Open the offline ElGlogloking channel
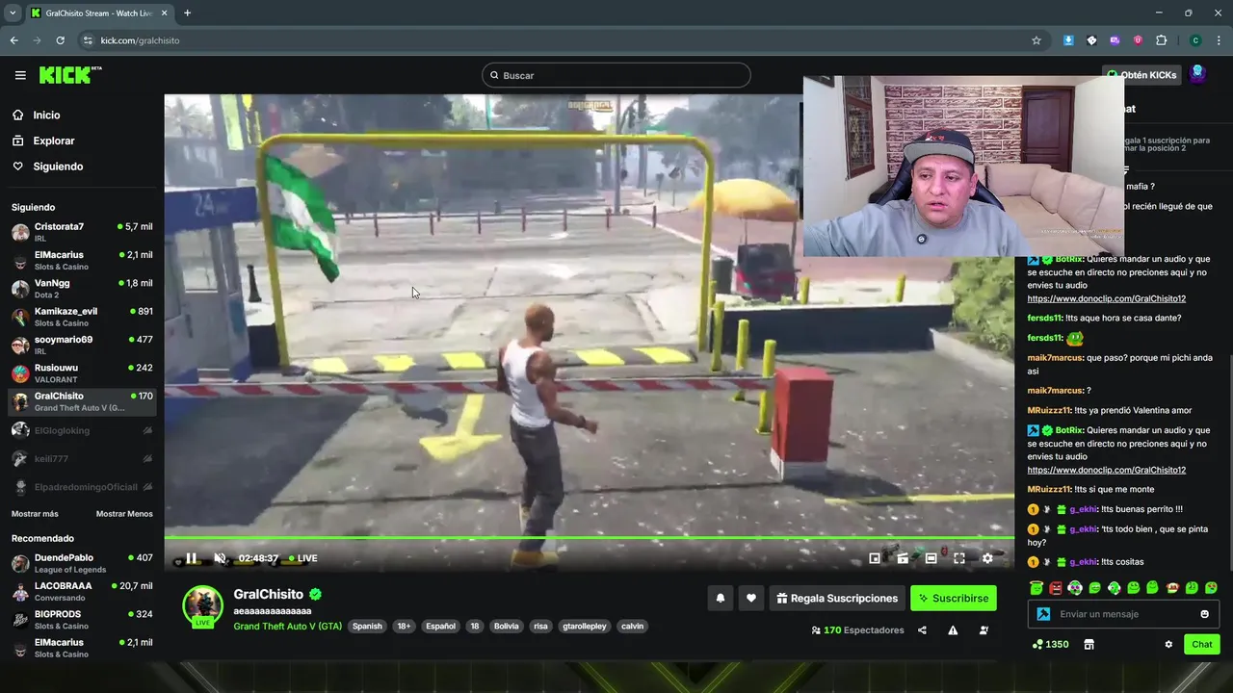Screen dimensions: 1233x693 click(x=82, y=430)
